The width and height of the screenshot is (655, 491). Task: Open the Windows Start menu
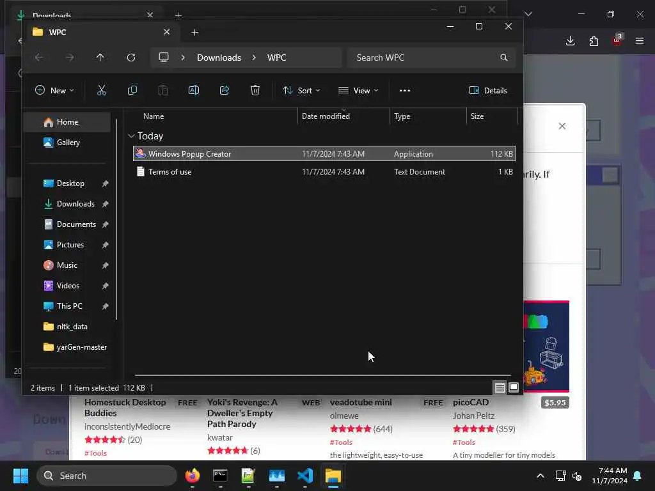coord(20,476)
